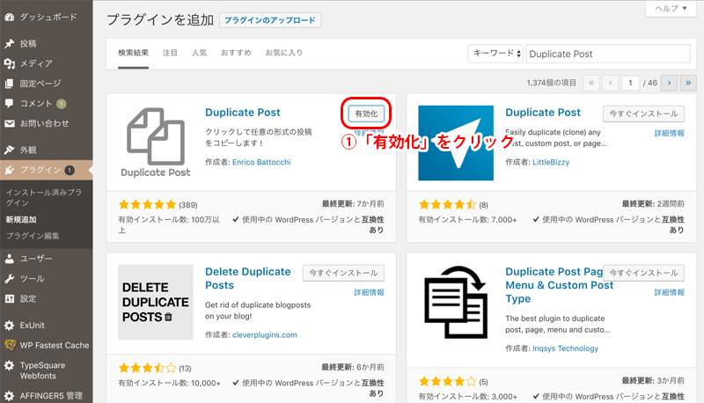Image resolution: width=704 pixels, height=403 pixels.
Task: Switch to the 人気 tab
Action: tap(200, 53)
